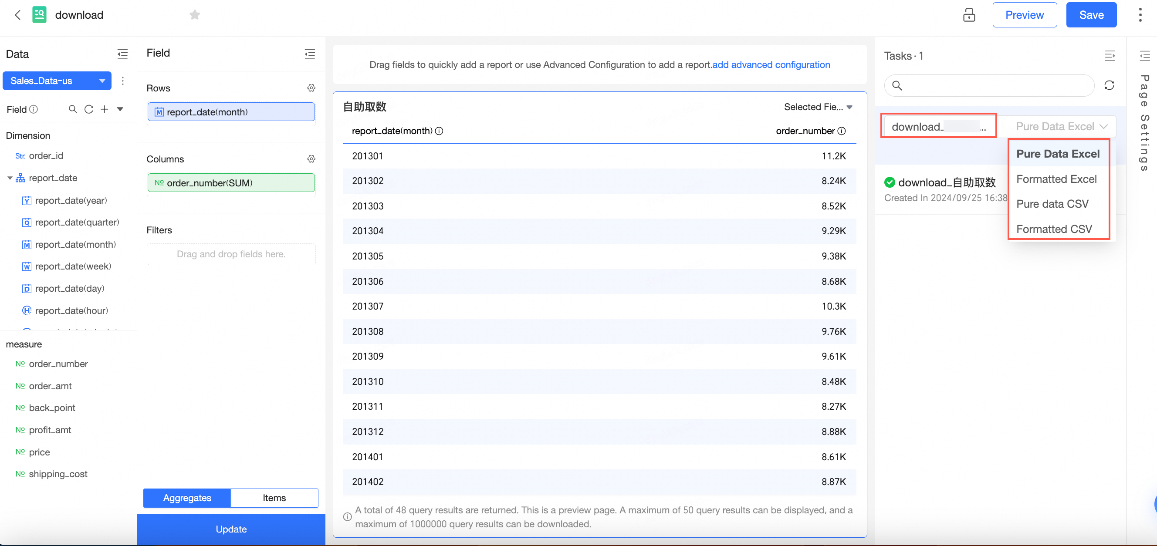Refresh the field list
This screenshot has width=1157, height=546.
coord(89,109)
